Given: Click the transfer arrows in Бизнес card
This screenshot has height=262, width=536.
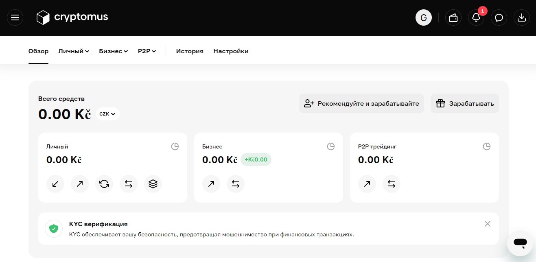Looking at the screenshot, I should pyautogui.click(x=236, y=184).
